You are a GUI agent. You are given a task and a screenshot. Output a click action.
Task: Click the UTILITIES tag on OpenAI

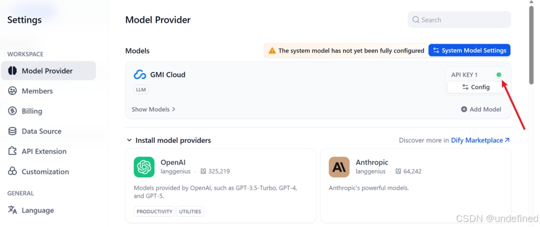(x=190, y=212)
